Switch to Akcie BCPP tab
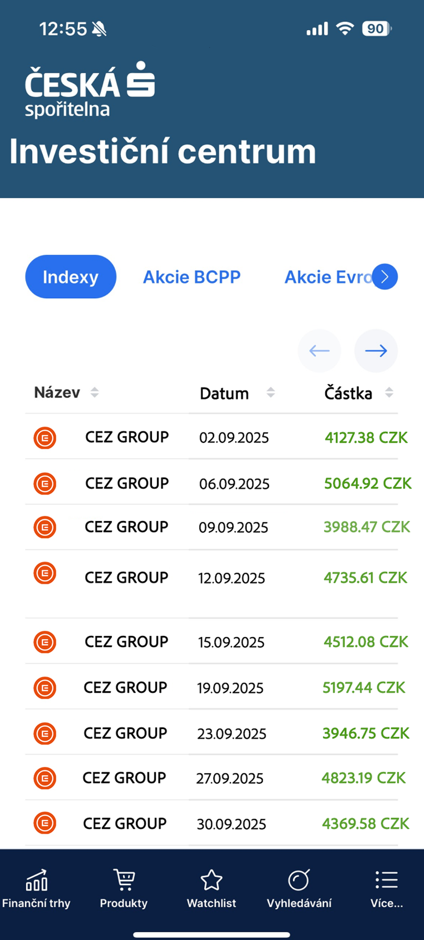424x940 pixels. [x=192, y=277]
